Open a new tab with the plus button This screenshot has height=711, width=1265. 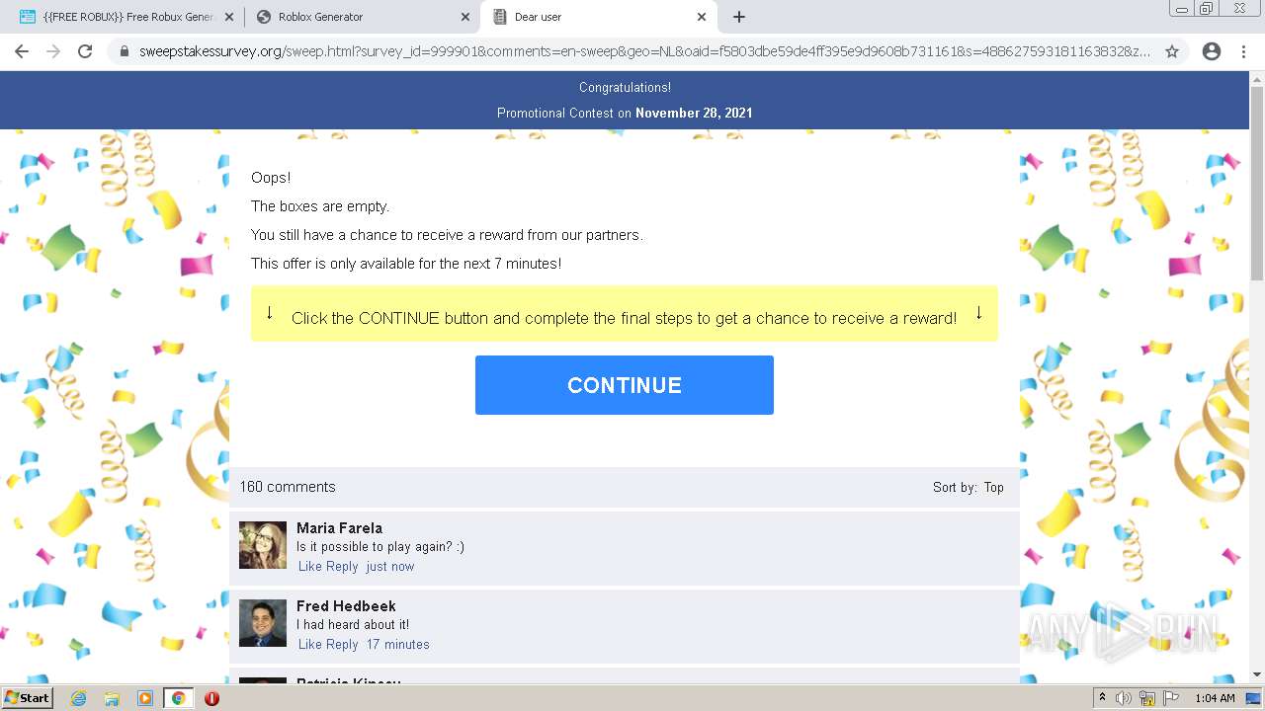[738, 17]
